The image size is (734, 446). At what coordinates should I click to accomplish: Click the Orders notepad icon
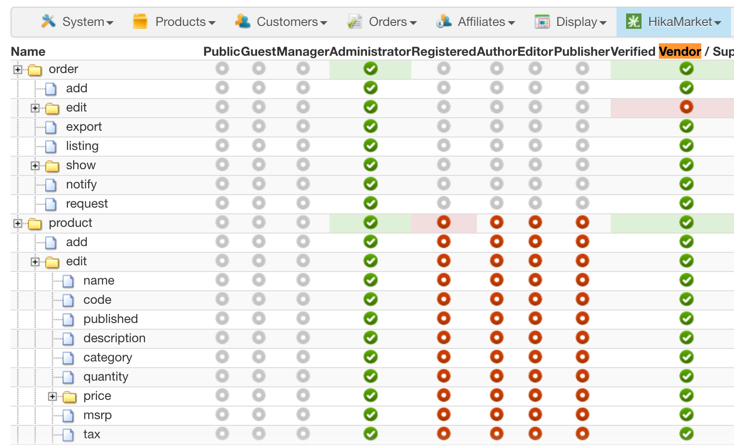(x=354, y=21)
